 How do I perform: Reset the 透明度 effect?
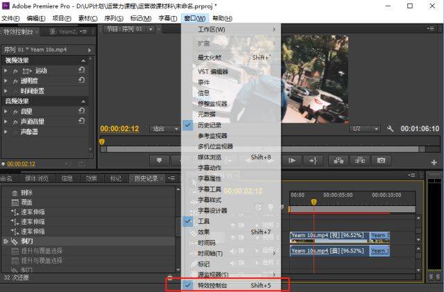pos(82,80)
